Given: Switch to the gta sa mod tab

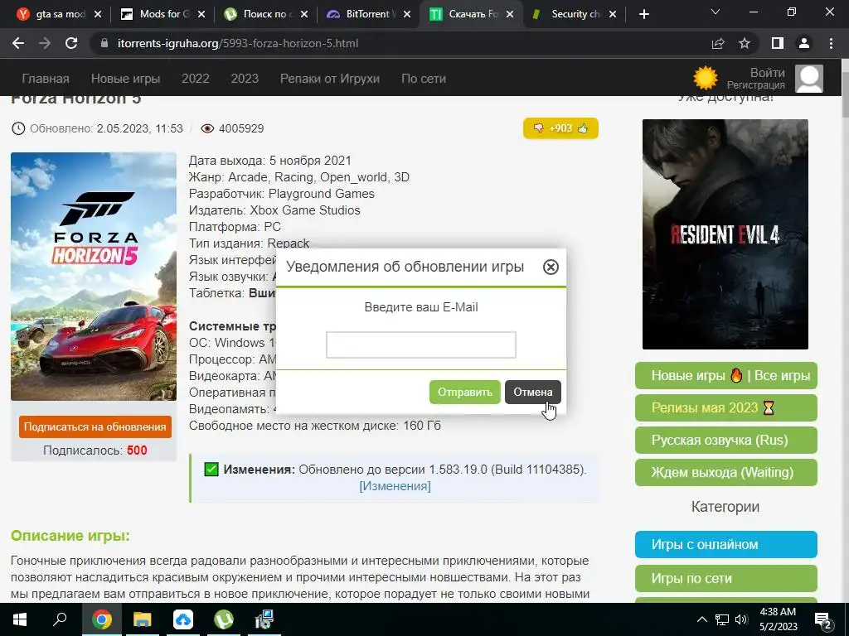Looking at the screenshot, I should [60, 14].
